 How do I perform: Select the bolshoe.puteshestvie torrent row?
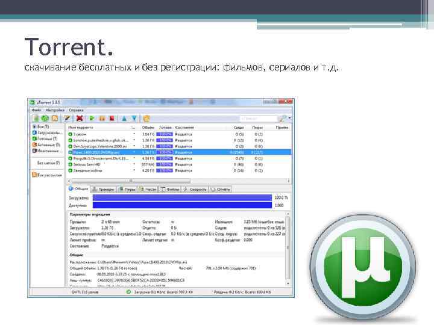point(180,140)
